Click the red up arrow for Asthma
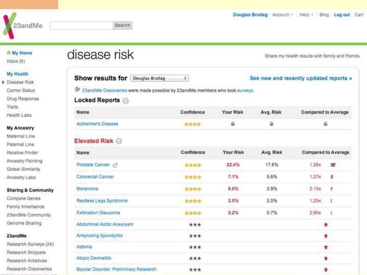 coord(326,247)
